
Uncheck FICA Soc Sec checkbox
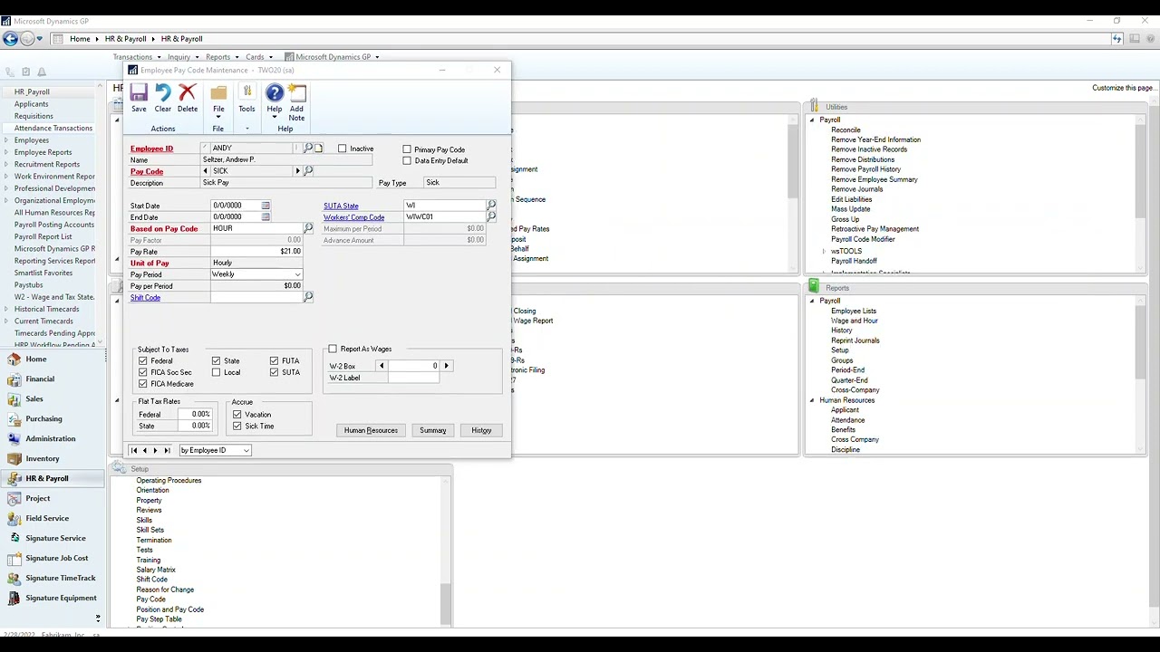click(x=143, y=372)
